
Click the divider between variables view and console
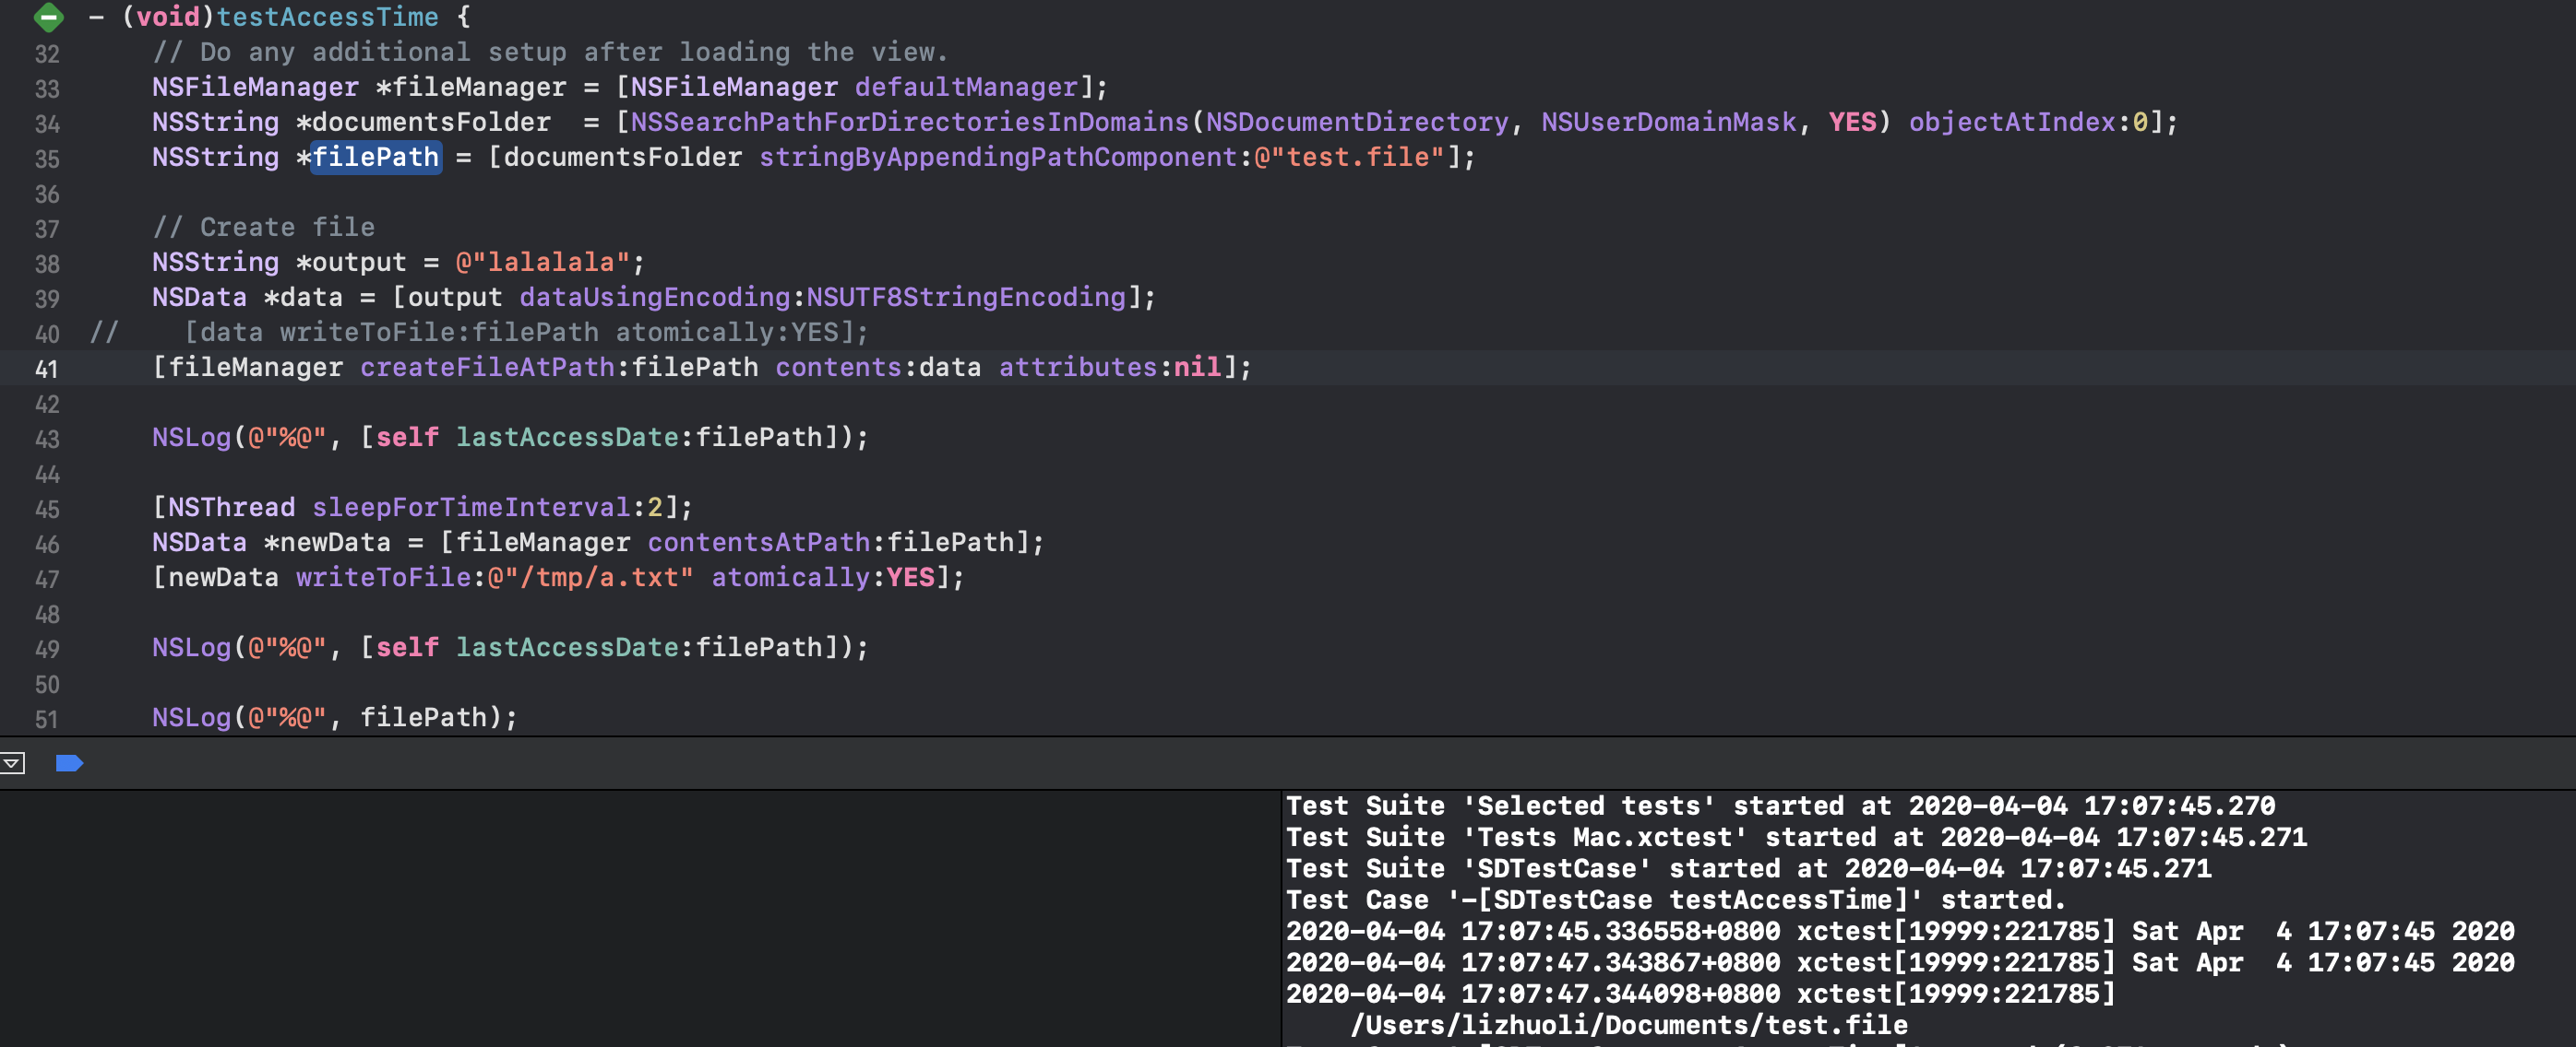click(x=1281, y=919)
